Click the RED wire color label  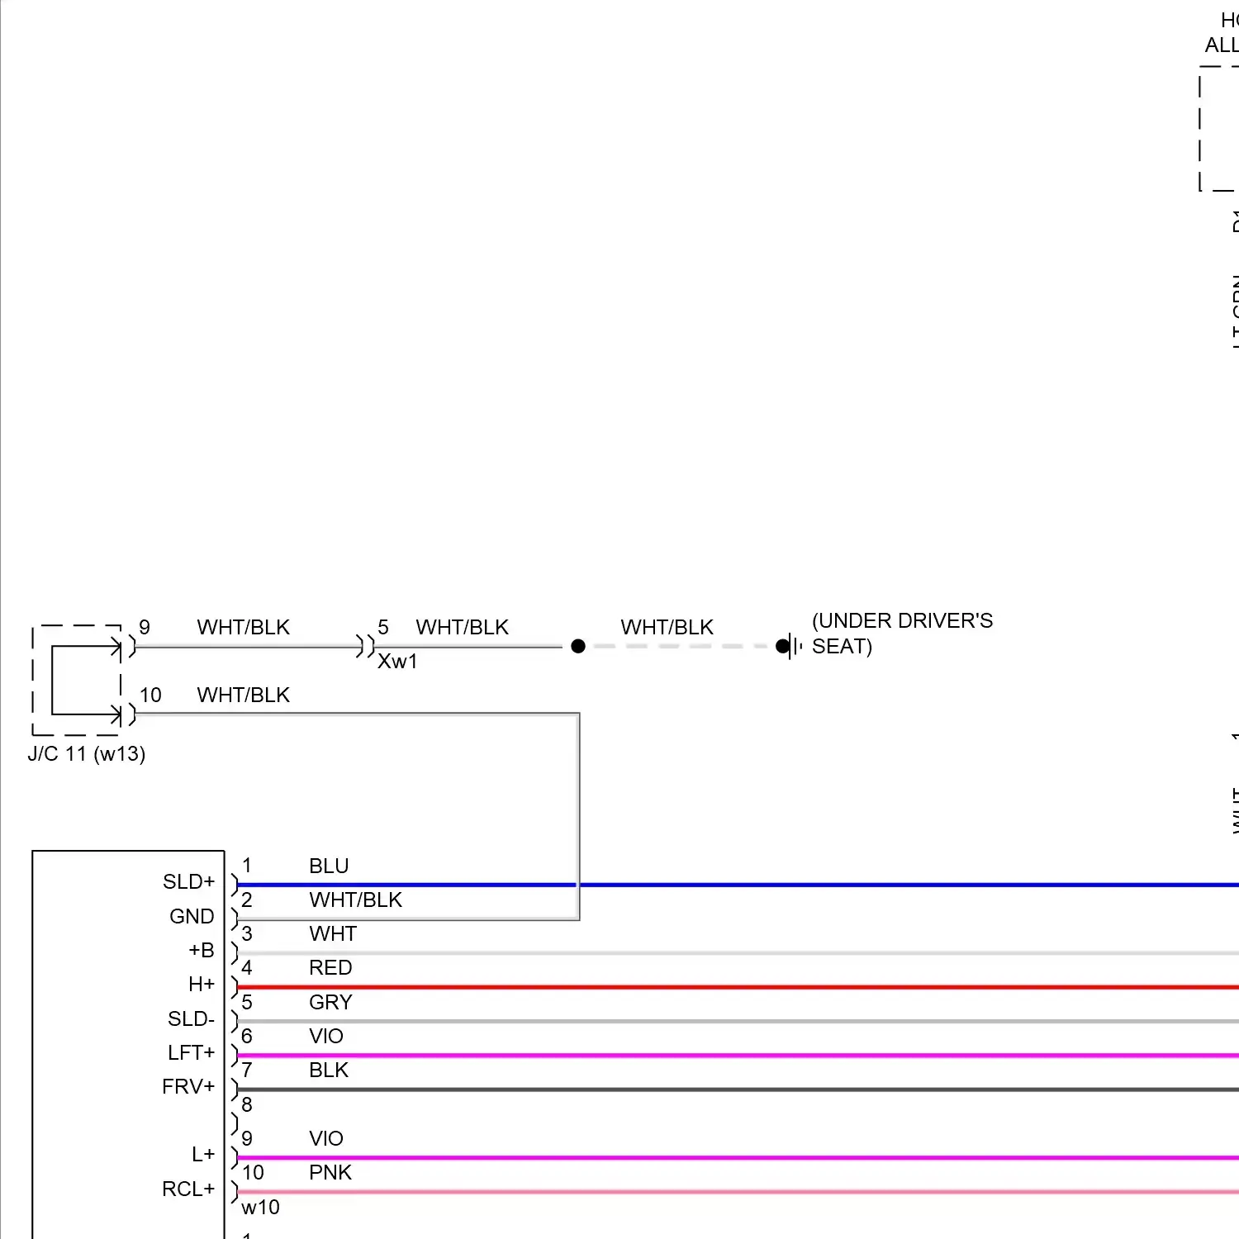(x=330, y=967)
